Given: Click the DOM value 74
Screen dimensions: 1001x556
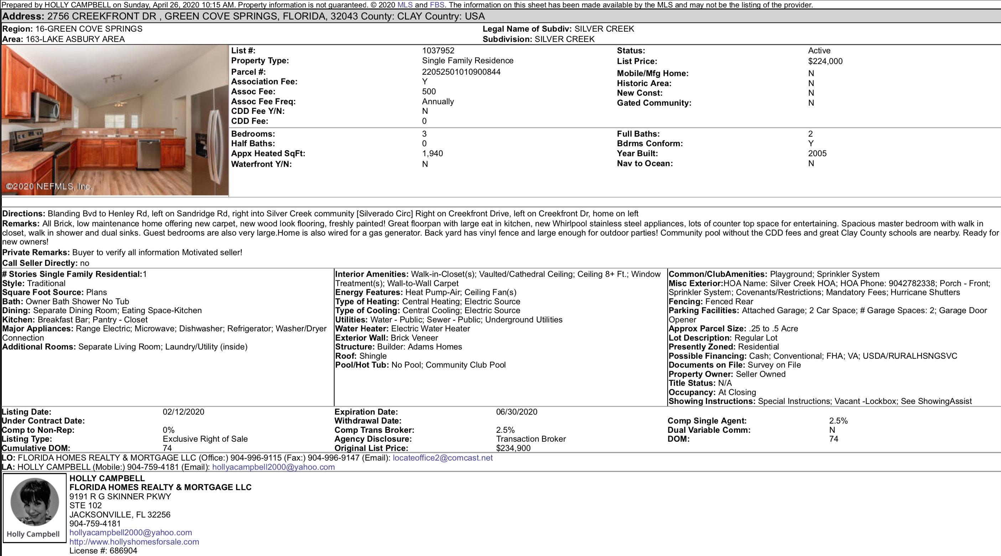Looking at the screenshot, I should click(x=834, y=439).
